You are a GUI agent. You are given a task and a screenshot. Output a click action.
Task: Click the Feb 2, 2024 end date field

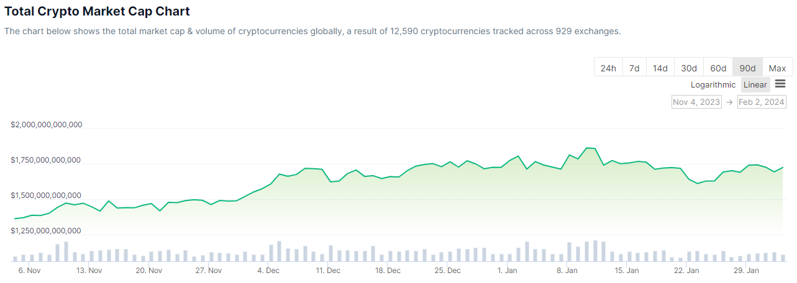point(761,102)
